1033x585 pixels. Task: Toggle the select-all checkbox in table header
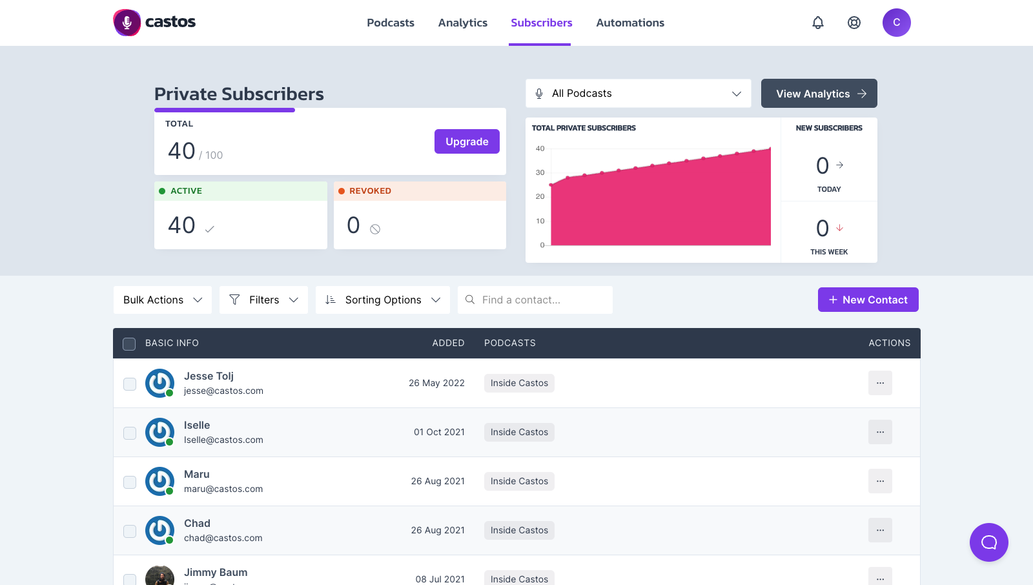click(129, 344)
